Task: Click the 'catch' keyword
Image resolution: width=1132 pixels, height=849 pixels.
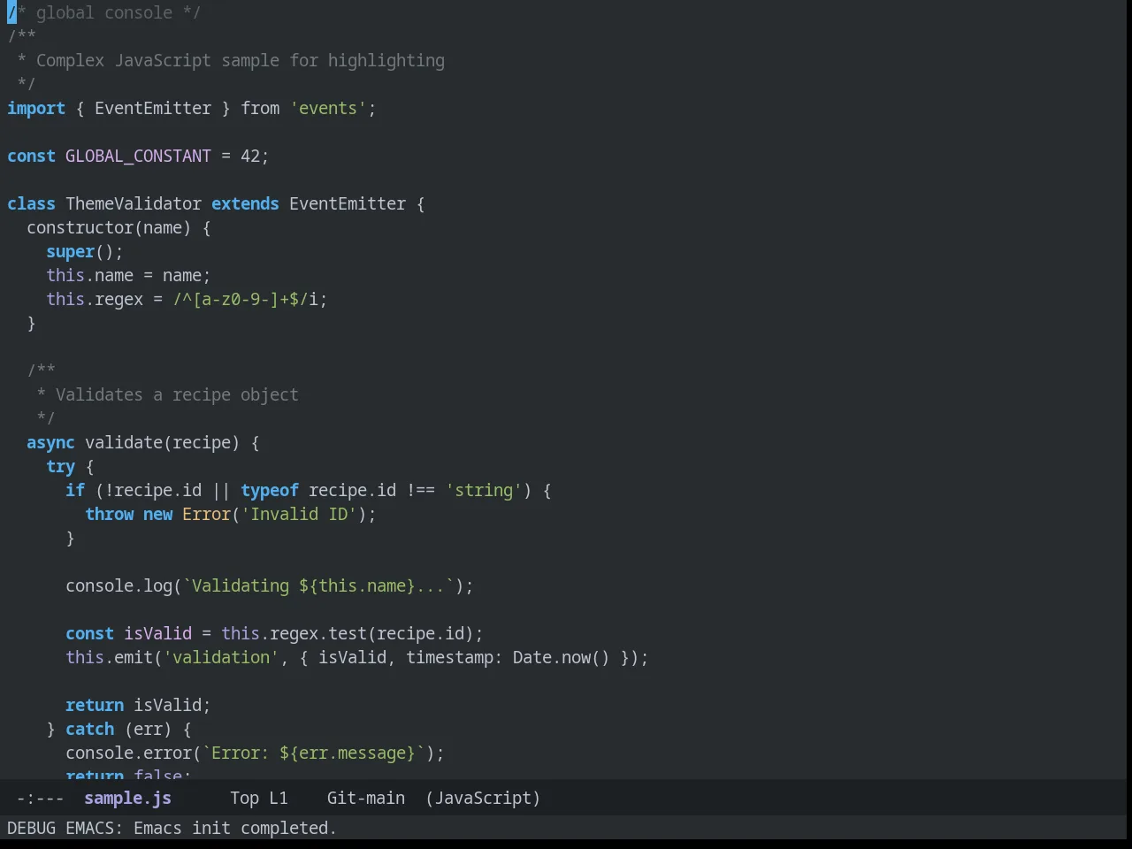Action: click(89, 729)
